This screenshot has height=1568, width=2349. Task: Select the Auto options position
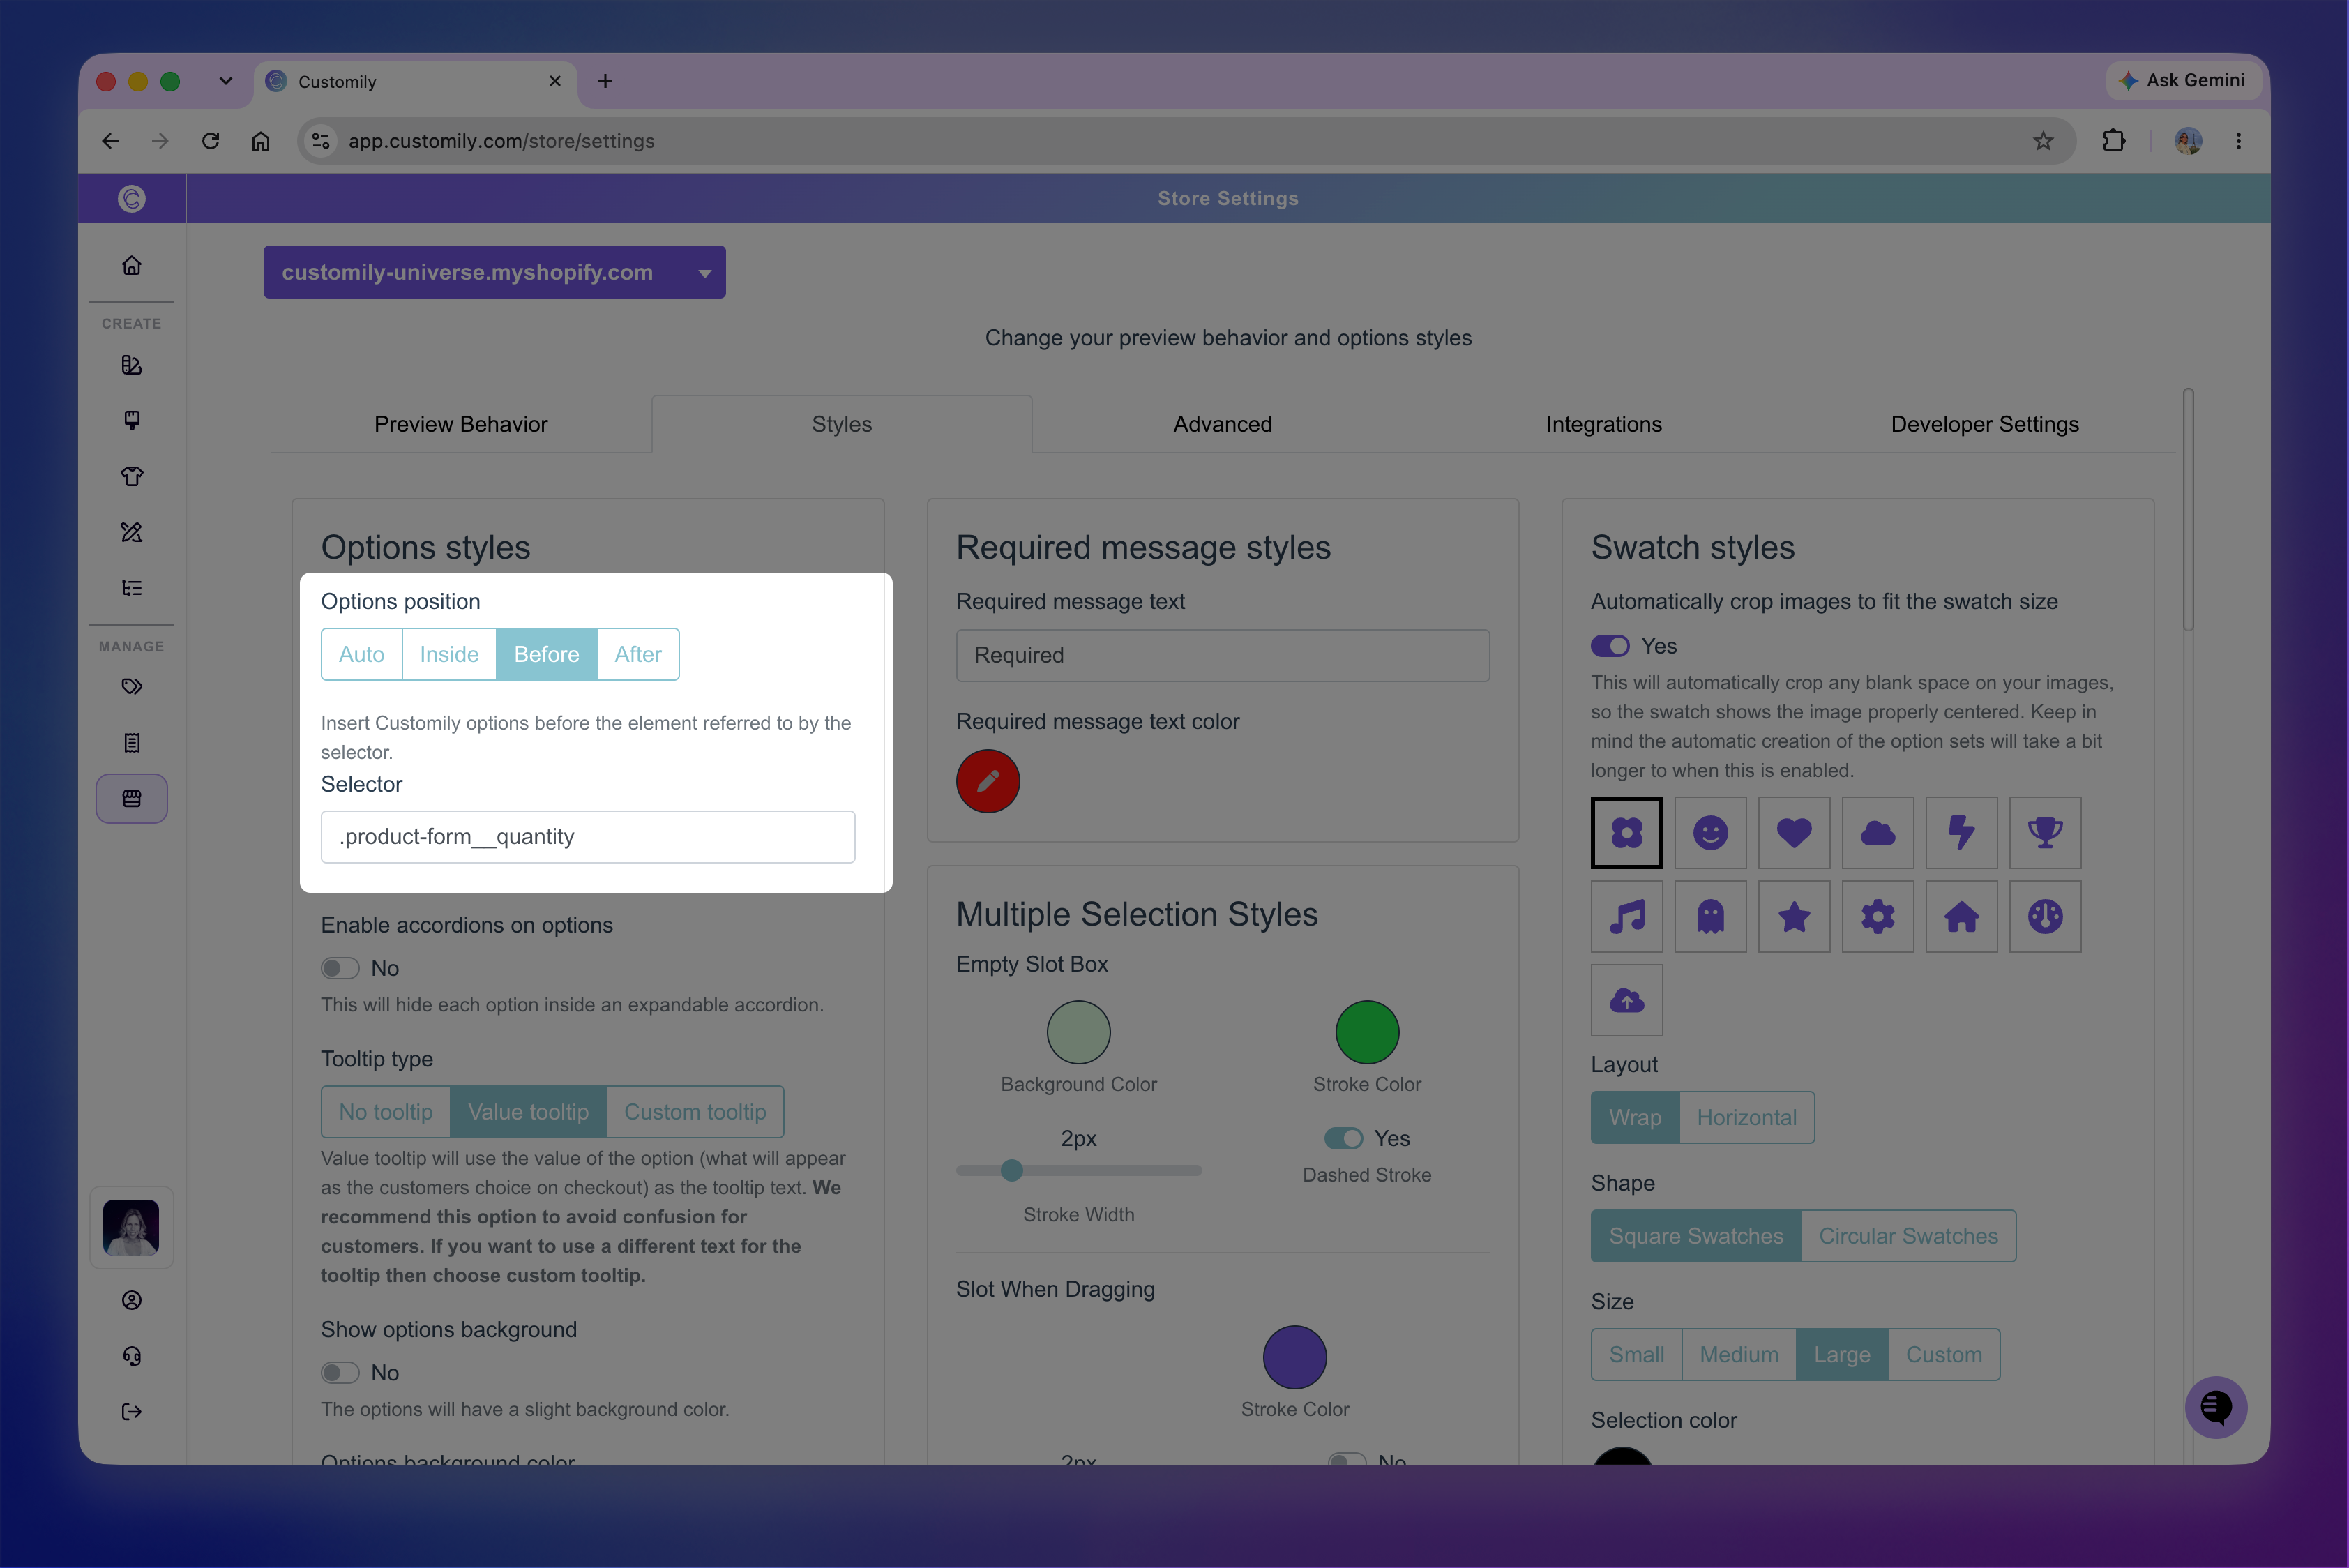pos(361,654)
